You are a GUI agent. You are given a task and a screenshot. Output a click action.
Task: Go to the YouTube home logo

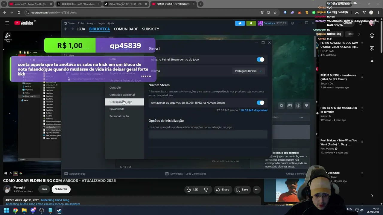point(24,23)
